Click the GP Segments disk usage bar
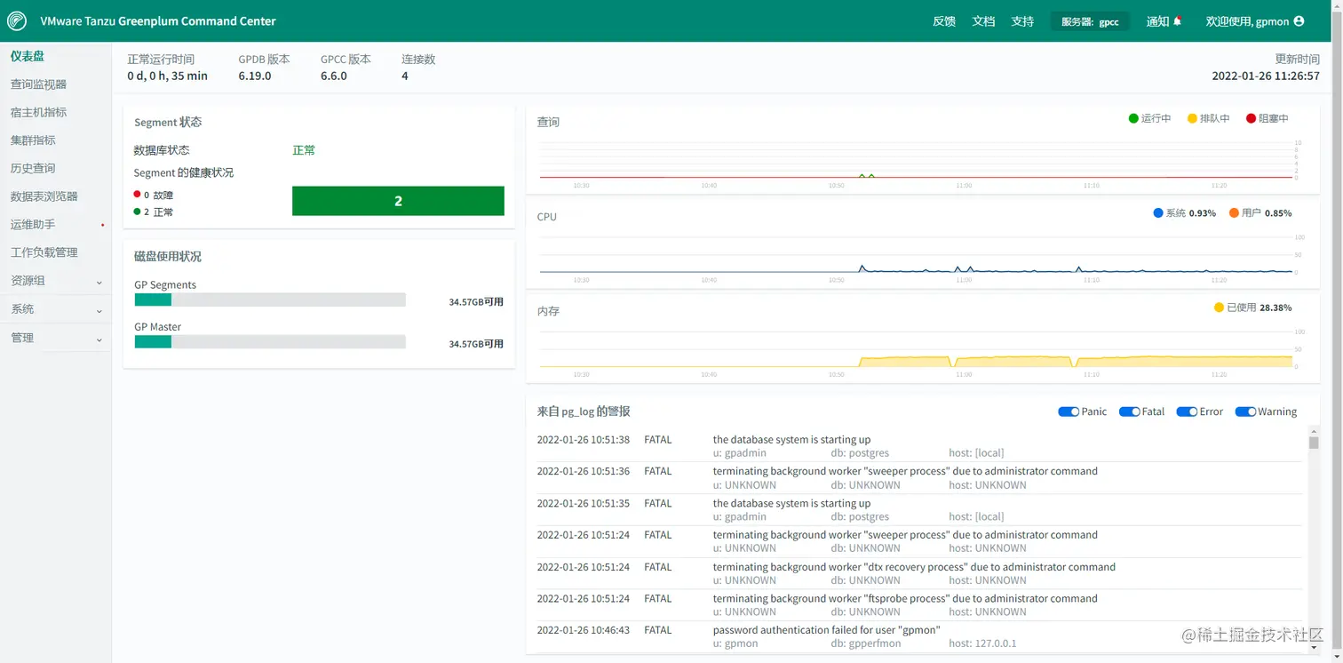 (270, 300)
